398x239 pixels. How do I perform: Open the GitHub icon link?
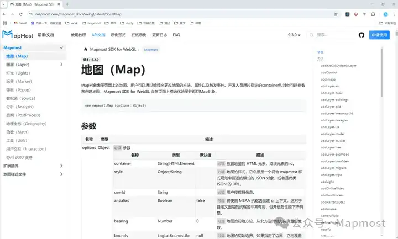point(362,35)
